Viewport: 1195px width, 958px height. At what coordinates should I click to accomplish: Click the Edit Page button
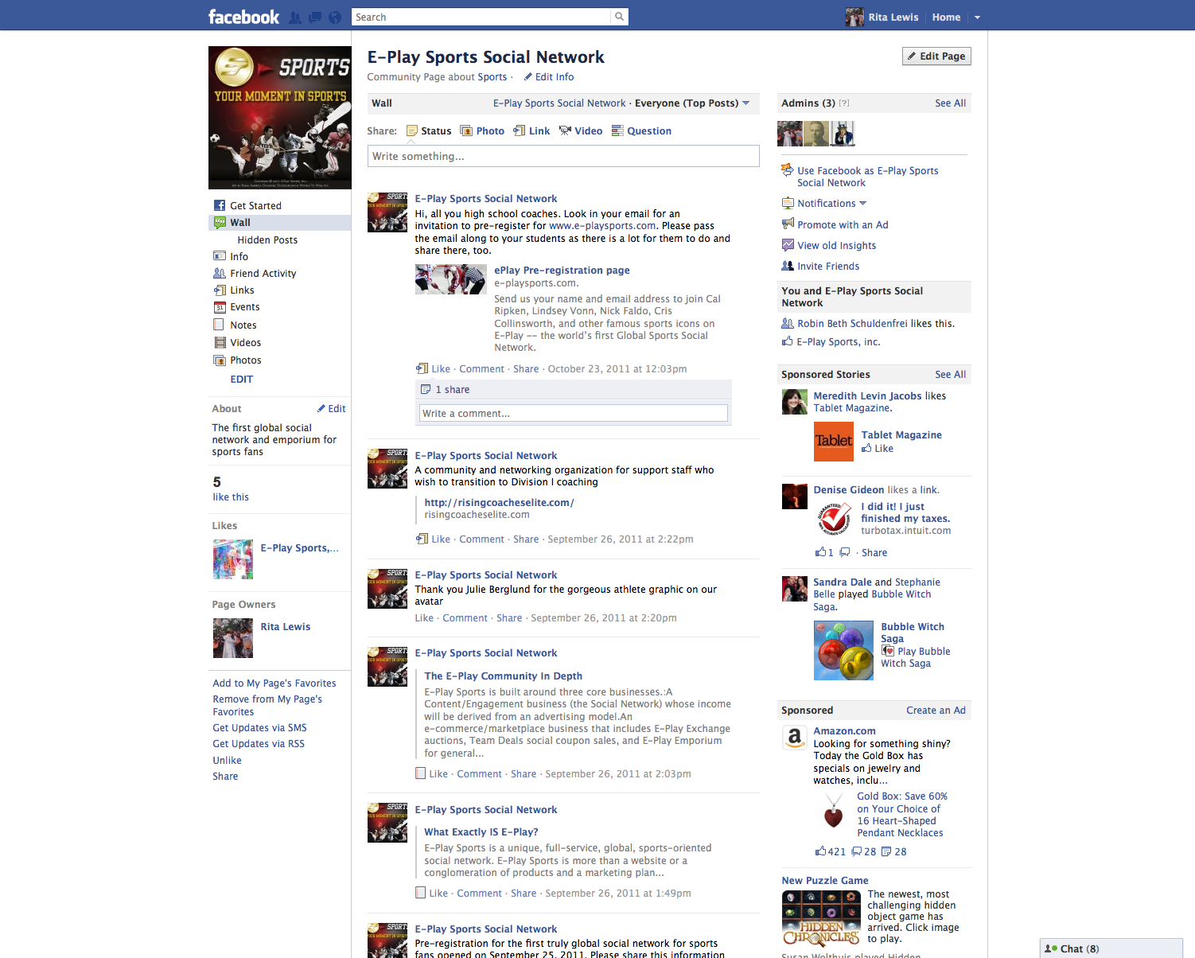[936, 56]
